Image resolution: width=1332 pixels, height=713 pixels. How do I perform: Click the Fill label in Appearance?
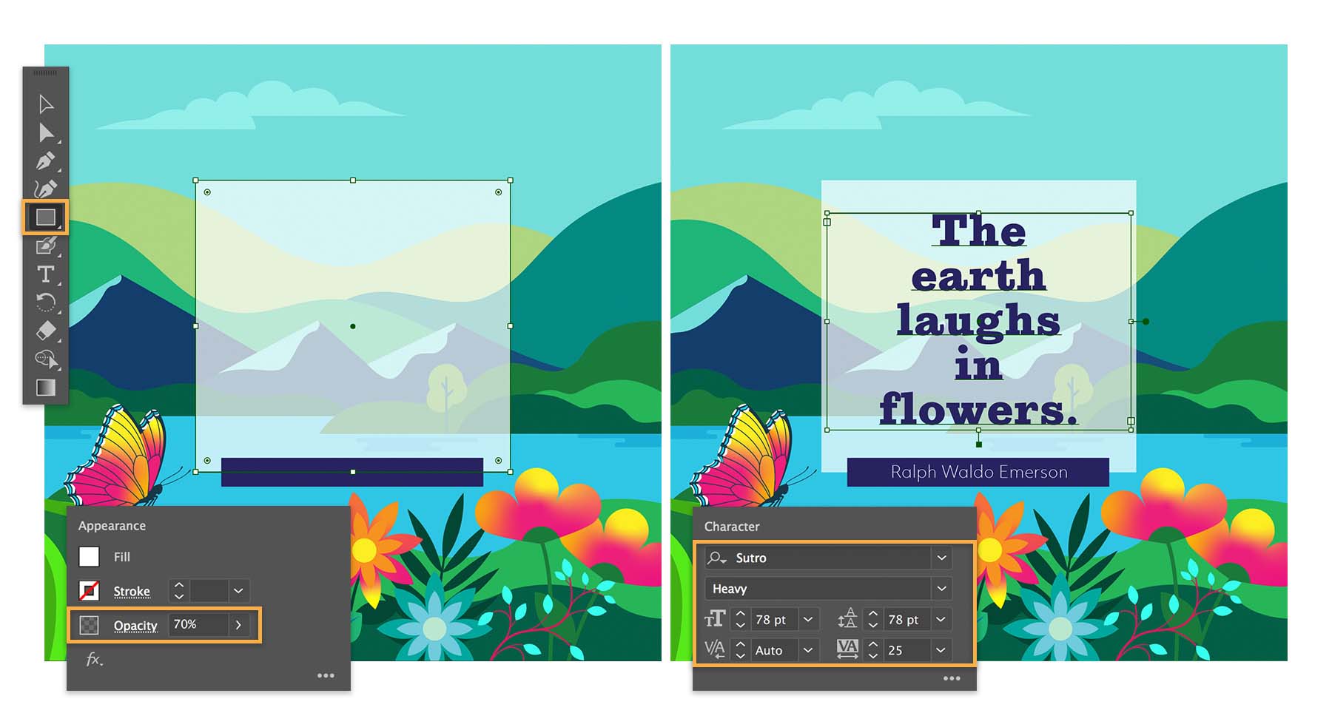click(122, 557)
